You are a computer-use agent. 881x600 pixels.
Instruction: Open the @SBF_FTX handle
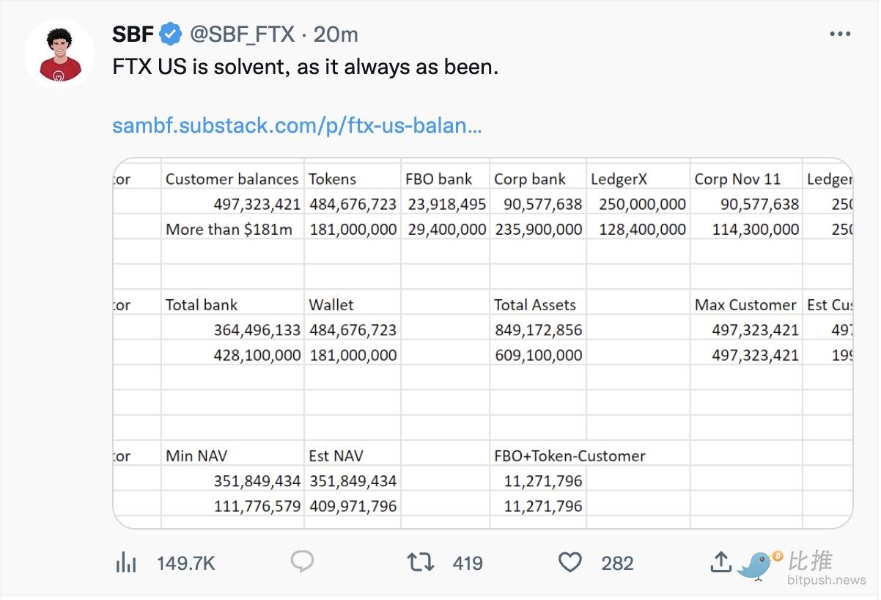242,34
